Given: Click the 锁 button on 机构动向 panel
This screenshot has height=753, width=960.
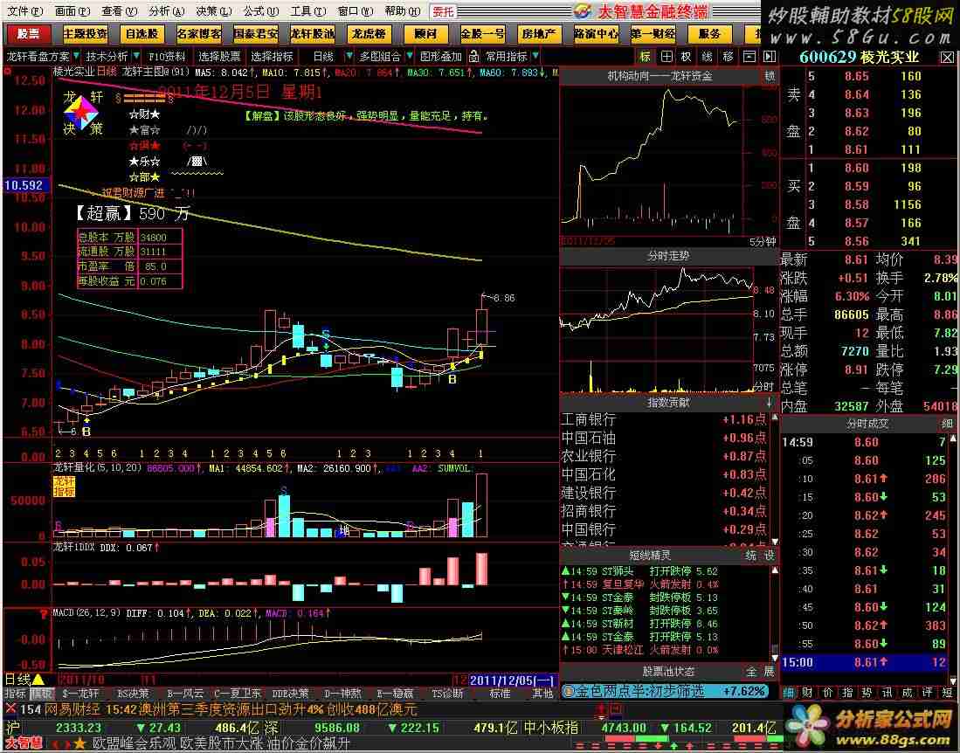Looking at the screenshot, I should [770, 75].
